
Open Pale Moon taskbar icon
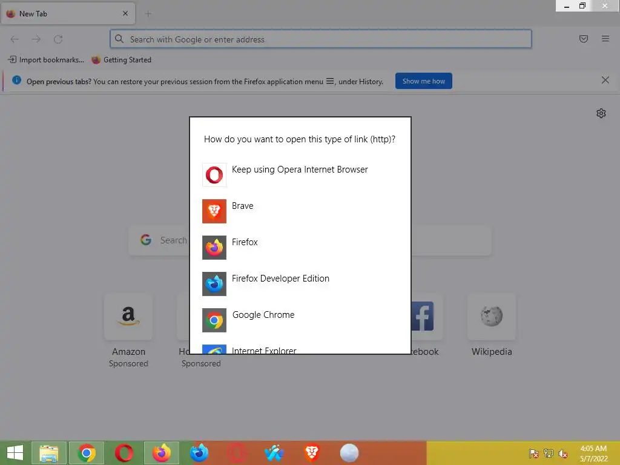[x=349, y=453]
